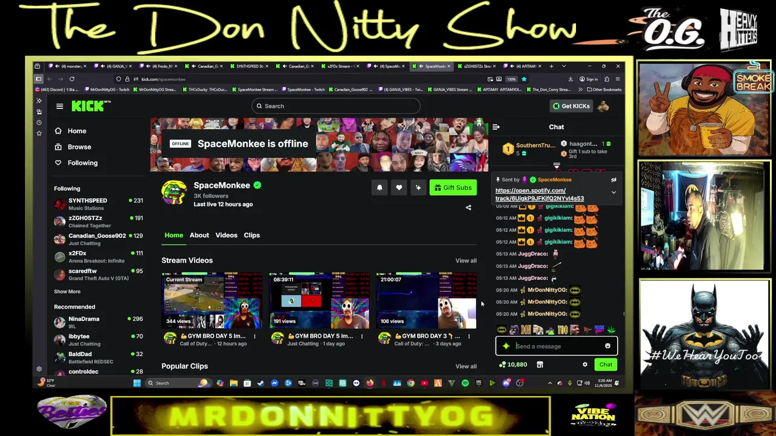776x436 pixels.
Task: Click the Gift Subs button
Action: click(x=453, y=188)
